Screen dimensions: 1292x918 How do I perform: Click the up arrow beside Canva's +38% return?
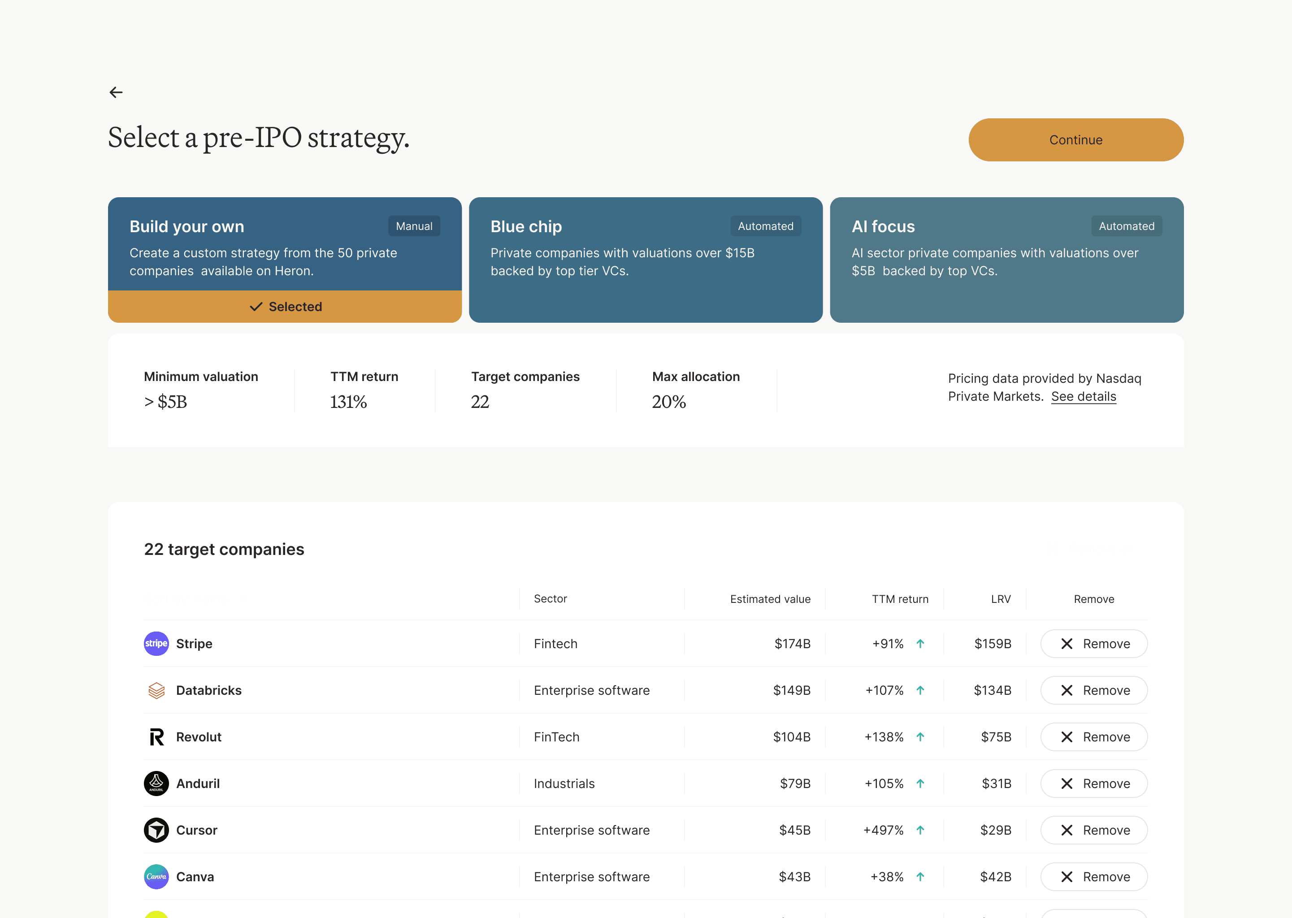pyautogui.click(x=920, y=877)
